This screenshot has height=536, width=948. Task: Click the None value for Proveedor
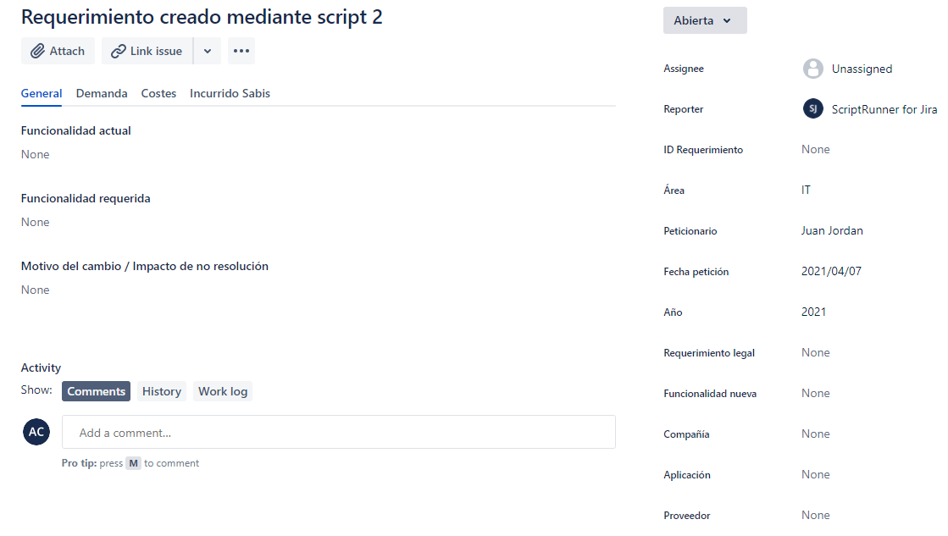click(x=816, y=515)
